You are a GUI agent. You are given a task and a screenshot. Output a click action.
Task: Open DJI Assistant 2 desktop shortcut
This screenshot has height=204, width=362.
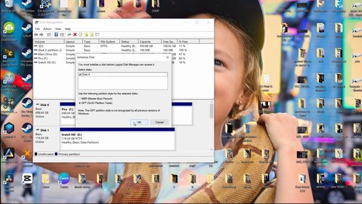pos(45,8)
